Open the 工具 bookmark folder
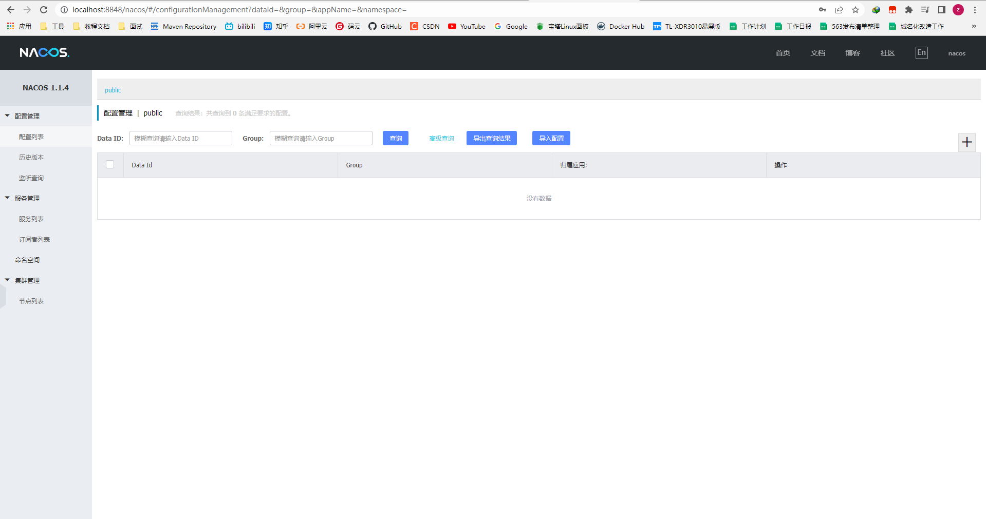This screenshot has height=519, width=986. [x=52, y=26]
